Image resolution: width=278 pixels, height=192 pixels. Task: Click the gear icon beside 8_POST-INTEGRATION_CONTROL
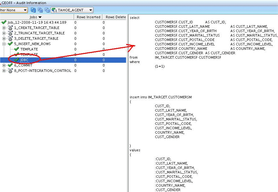click(x=10, y=71)
